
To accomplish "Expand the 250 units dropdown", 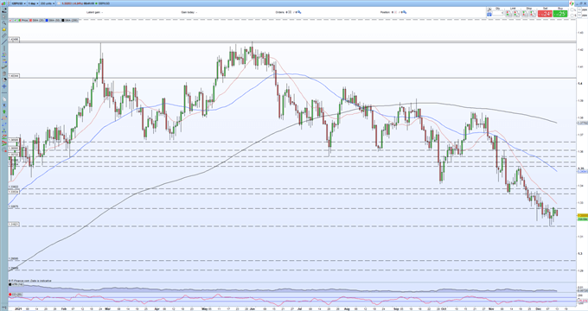I will tap(48, 3).
